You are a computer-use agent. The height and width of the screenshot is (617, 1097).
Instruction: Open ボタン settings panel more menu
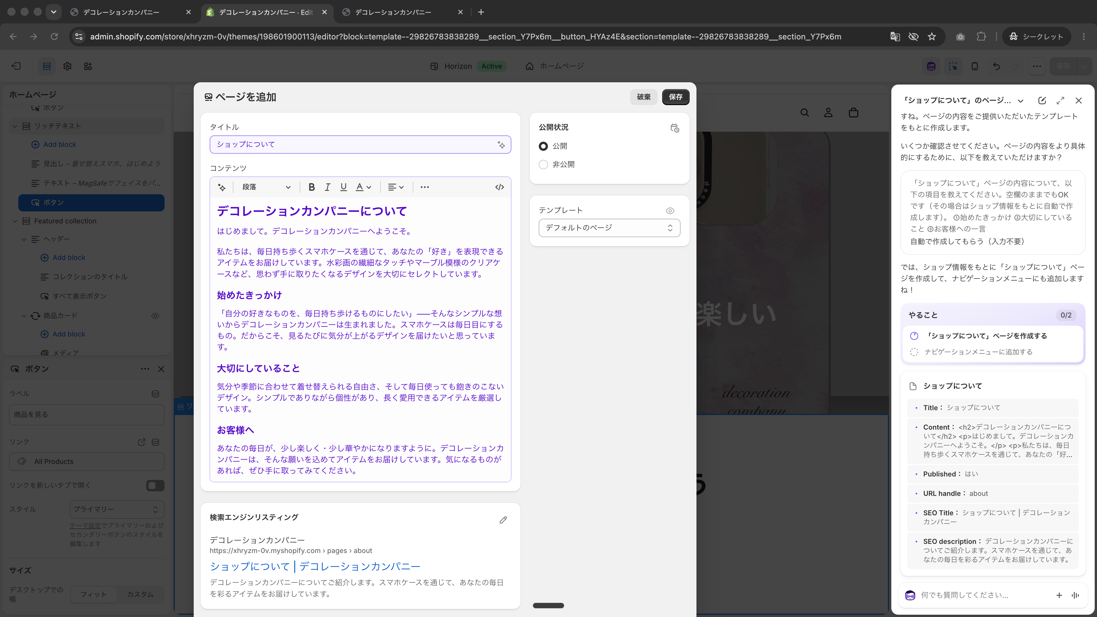pos(145,369)
